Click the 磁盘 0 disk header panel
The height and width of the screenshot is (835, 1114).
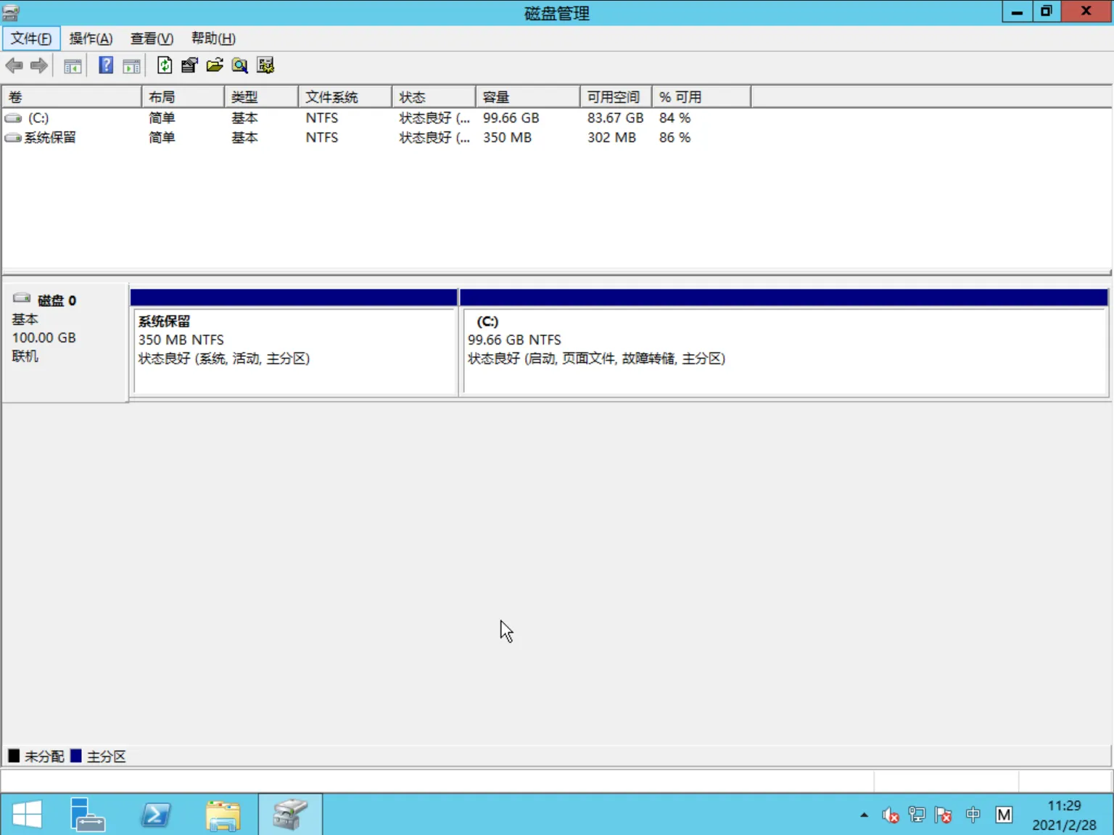[x=65, y=326]
